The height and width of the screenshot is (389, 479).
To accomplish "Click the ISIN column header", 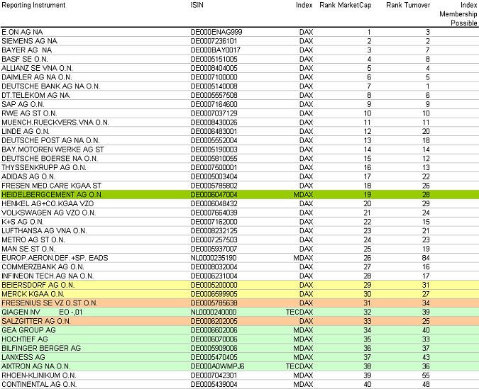I will point(197,5).
